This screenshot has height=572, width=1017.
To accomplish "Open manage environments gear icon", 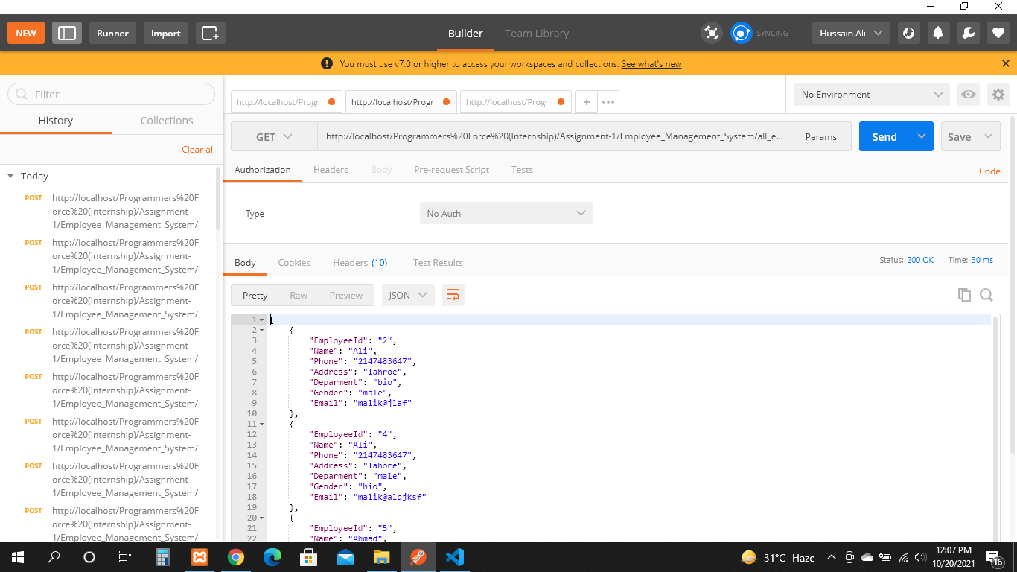I will click(x=998, y=95).
